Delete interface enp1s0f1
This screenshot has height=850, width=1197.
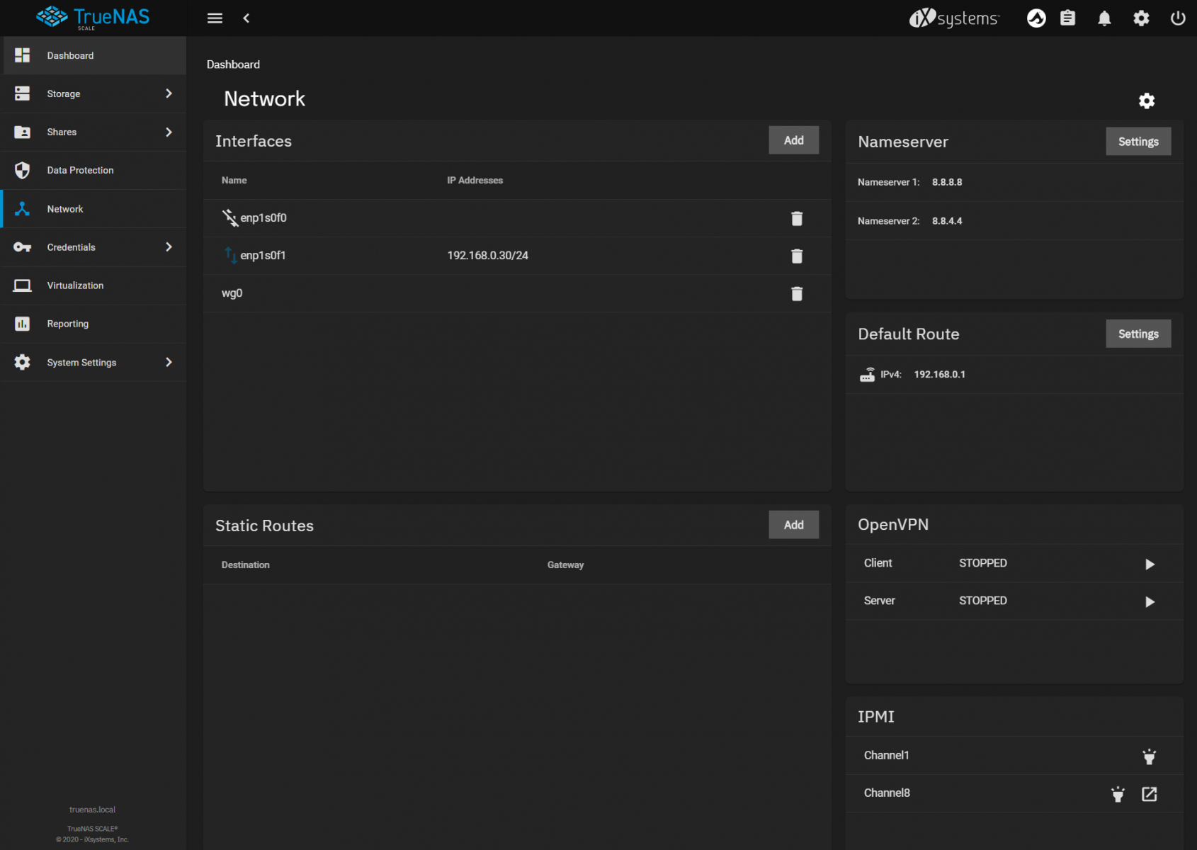pyautogui.click(x=797, y=256)
